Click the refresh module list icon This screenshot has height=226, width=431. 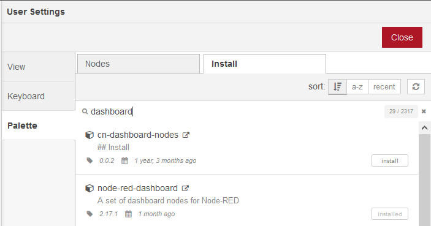pos(416,87)
